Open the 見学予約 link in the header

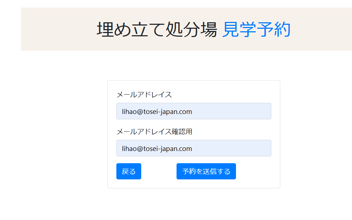click(x=256, y=29)
